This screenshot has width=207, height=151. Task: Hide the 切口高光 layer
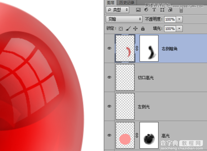point(109,77)
